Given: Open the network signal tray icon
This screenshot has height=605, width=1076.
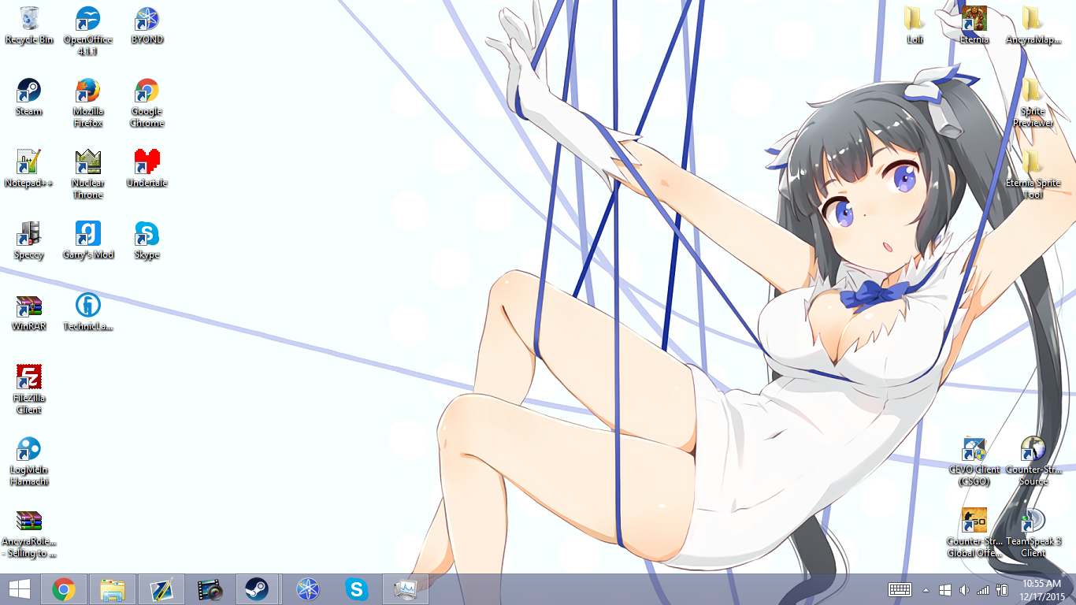Looking at the screenshot, I should pos(983,589).
